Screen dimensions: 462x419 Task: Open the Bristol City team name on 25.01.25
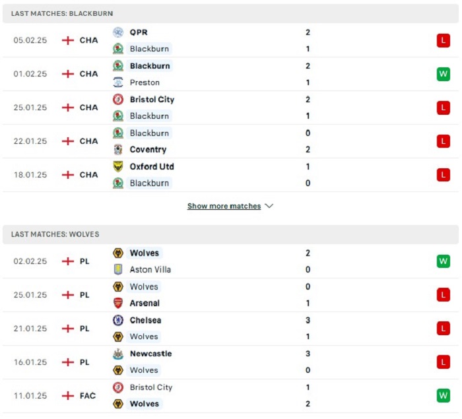pos(152,100)
